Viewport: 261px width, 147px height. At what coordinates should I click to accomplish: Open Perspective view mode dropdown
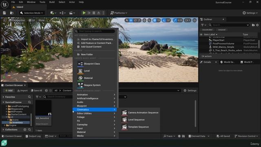(17, 20)
